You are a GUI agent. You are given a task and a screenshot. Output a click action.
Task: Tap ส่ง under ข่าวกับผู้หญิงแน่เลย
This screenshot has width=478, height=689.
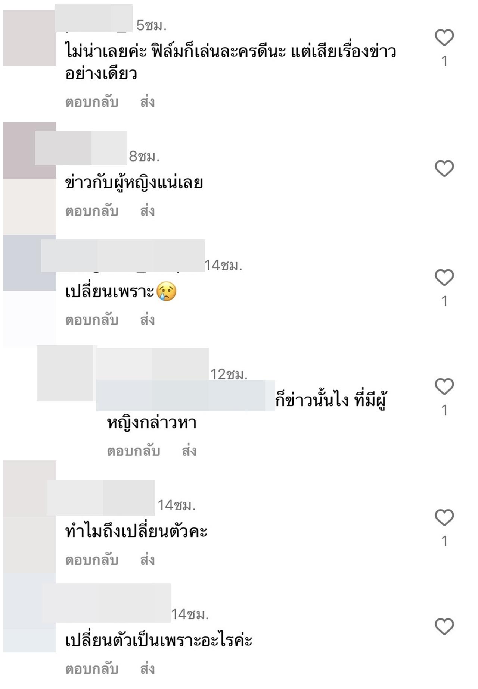(x=148, y=211)
